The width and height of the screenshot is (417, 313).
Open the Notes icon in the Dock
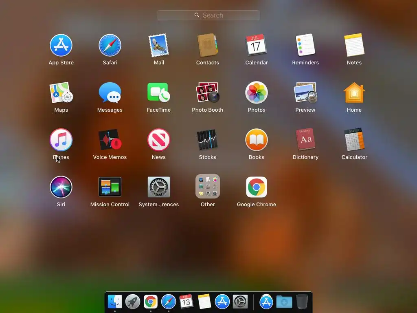point(204,301)
